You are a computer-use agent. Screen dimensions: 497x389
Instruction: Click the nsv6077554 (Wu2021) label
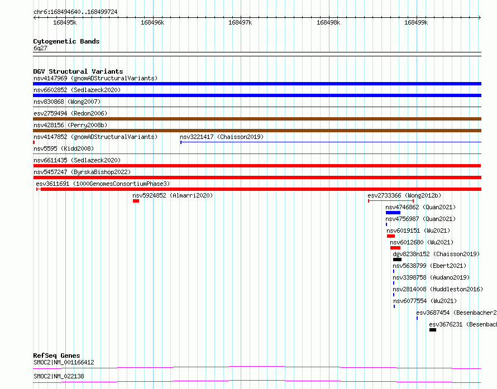425,301
